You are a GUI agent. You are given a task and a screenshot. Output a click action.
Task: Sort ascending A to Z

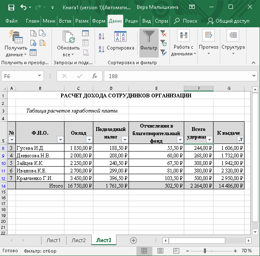point(101,35)
